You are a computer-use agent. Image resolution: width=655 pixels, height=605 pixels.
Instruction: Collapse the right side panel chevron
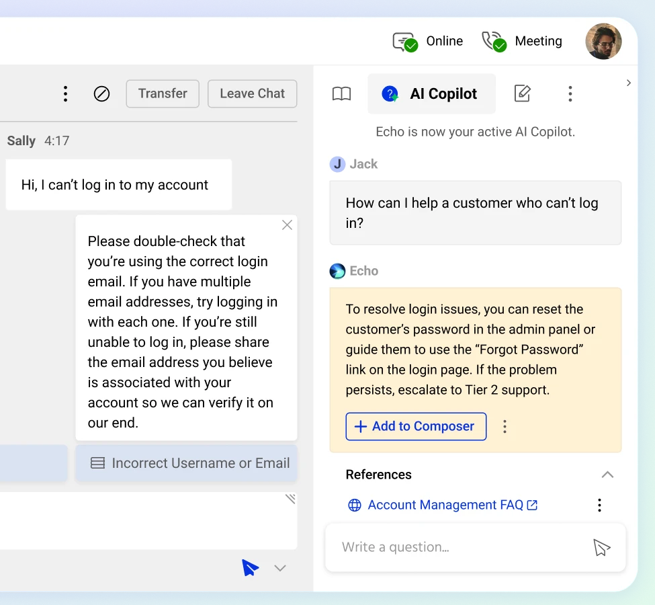(629, 83)
